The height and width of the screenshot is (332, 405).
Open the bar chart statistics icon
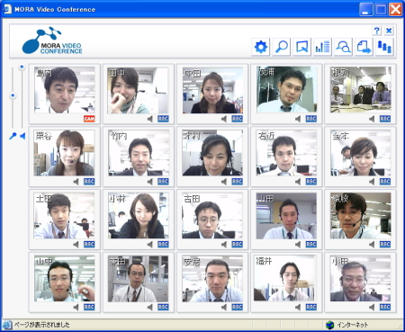tap(322, 47)
